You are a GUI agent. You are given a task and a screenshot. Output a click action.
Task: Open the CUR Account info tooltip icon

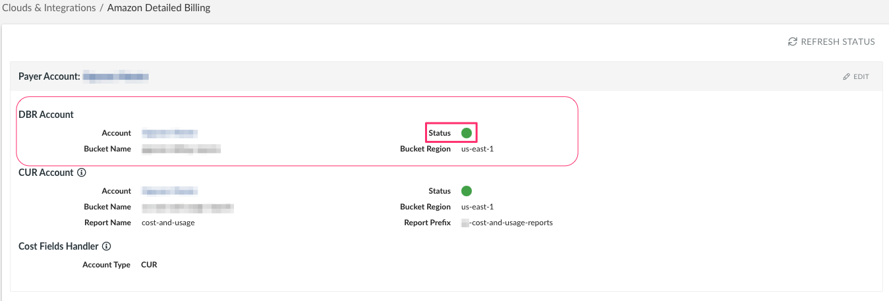point(82,173)
